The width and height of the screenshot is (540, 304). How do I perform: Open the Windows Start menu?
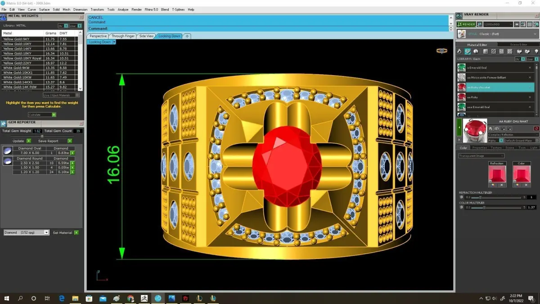[x=7, y=298]
